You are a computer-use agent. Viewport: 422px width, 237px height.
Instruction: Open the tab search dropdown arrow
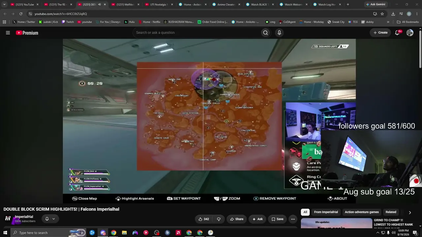[x=4, y=5]
